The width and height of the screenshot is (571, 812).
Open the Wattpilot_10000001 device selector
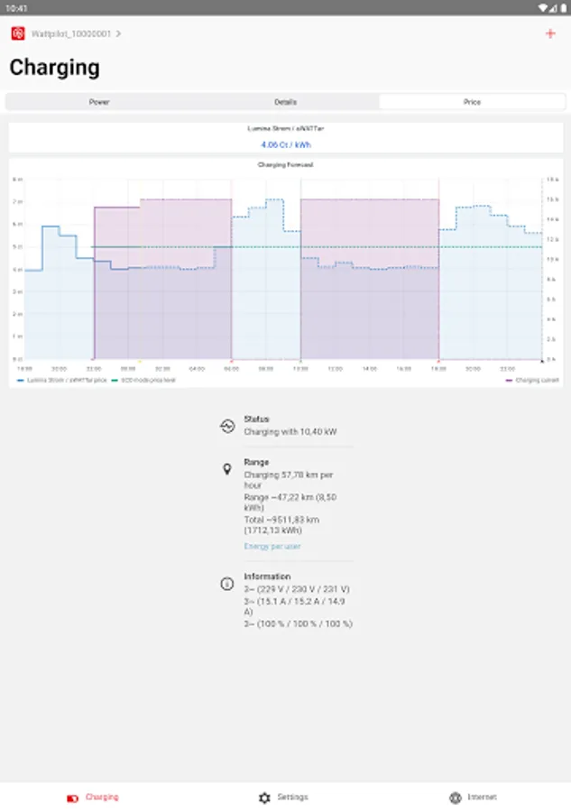point(71,33)
